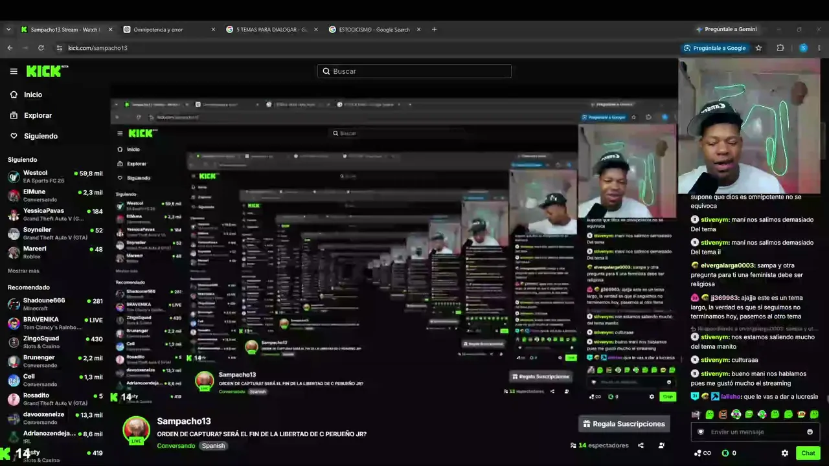Open chat settings gear icon
The width and height of the screenshot is (829, 466).
pyautogui.click(x=785, y=453)
